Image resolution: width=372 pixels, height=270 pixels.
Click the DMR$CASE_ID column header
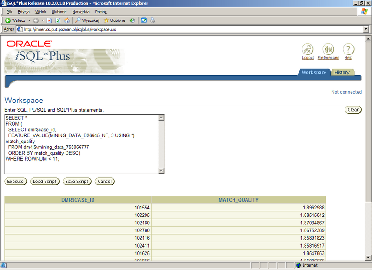click(x=78, y=200)
